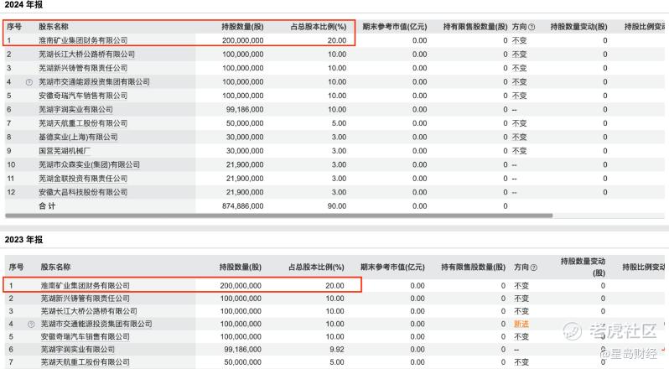
Task: Select 安徽奇瑞汽车销售有限公司 in 2023 table
Action: (x=86, y=336)
